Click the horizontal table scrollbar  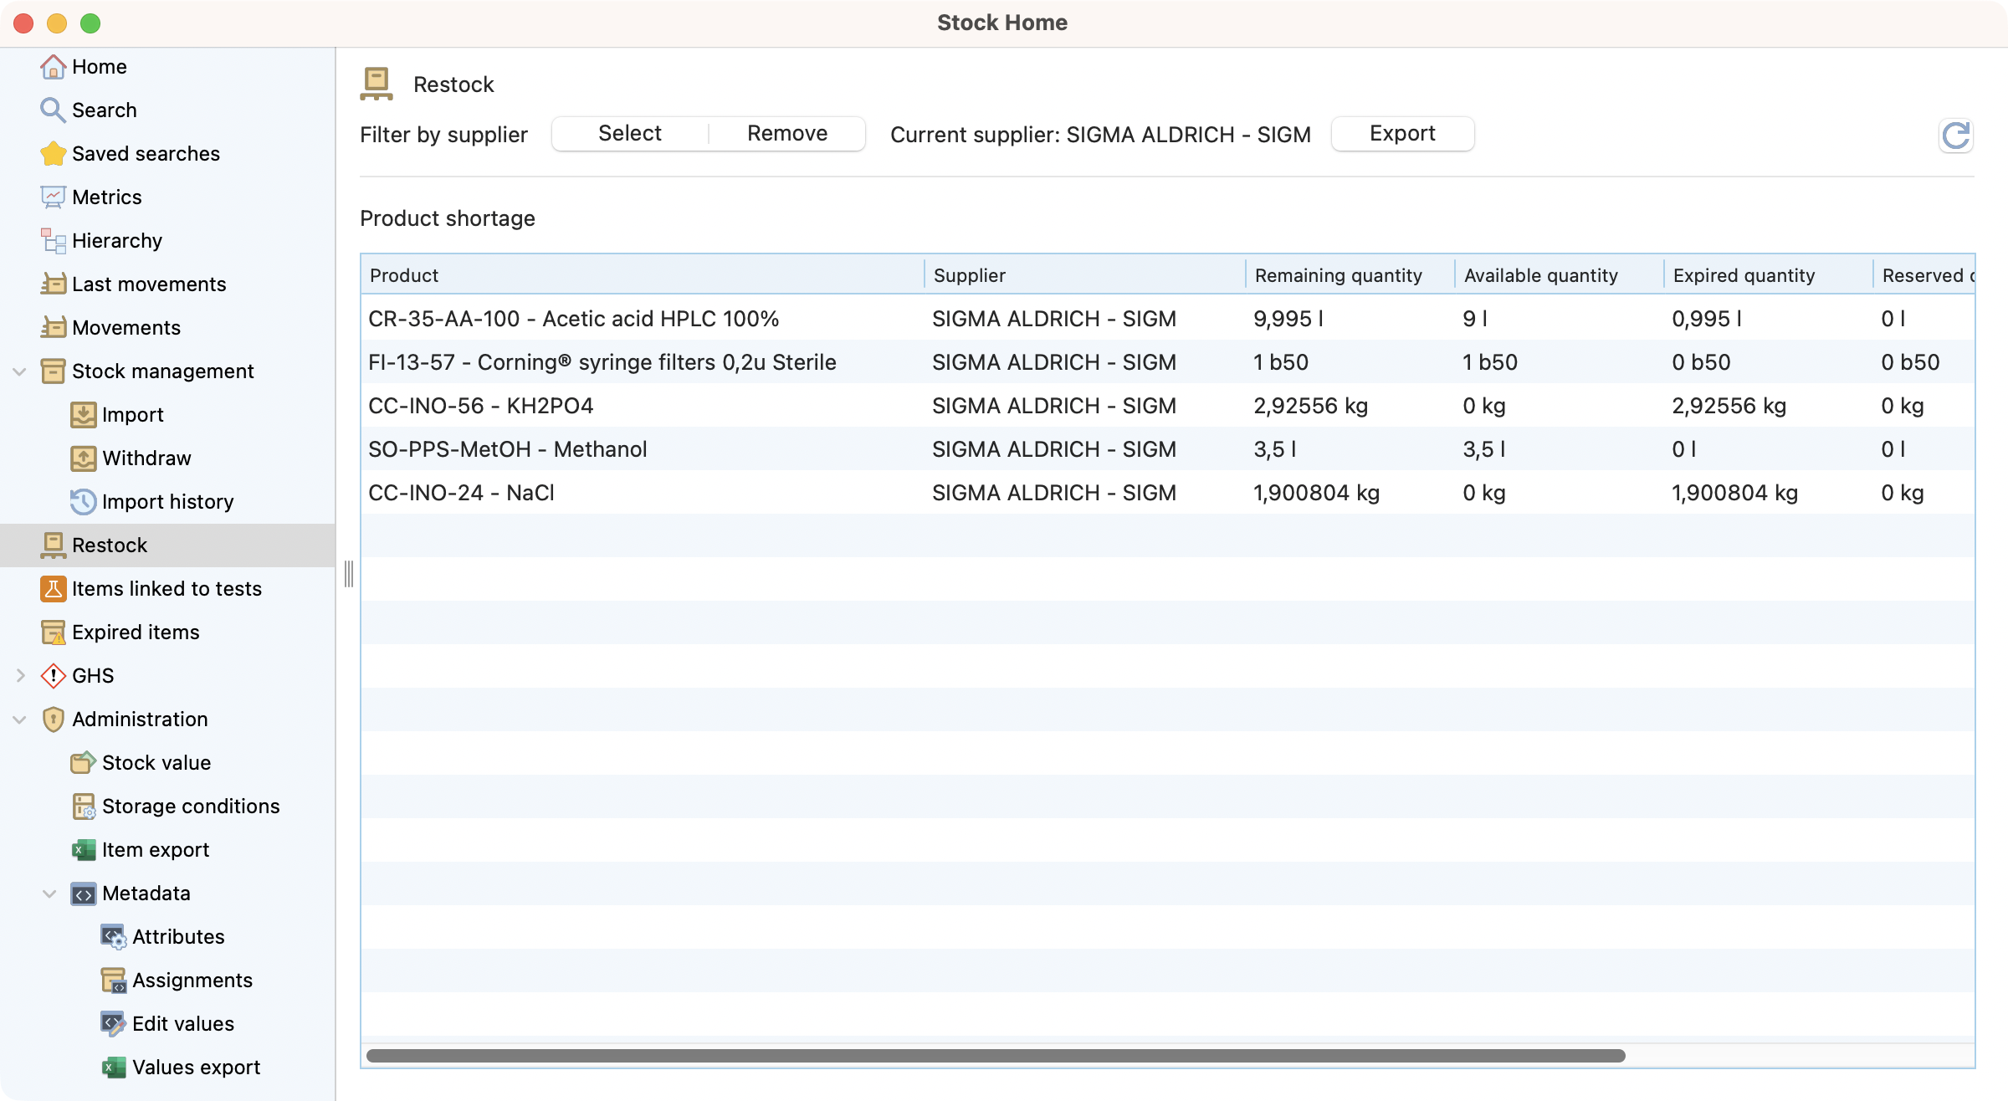click(996, 1056)
